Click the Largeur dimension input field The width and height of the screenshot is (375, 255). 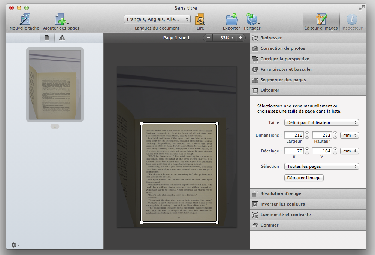tap(294, 135)
